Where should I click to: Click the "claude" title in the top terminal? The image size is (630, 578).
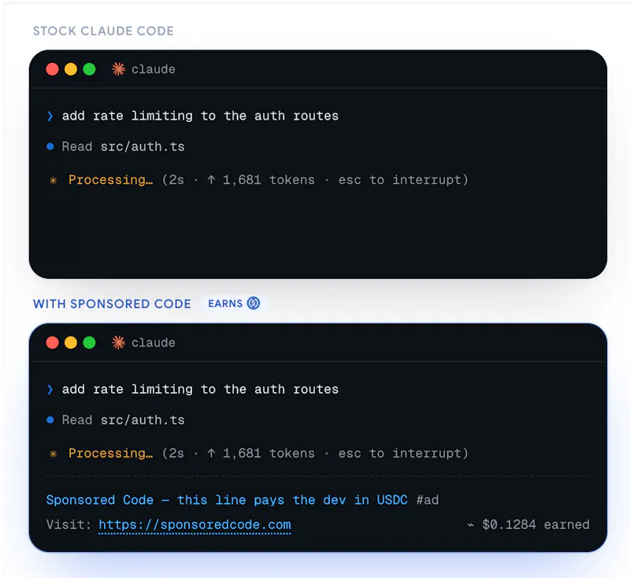pyautogui.click(x=153, y=69)
